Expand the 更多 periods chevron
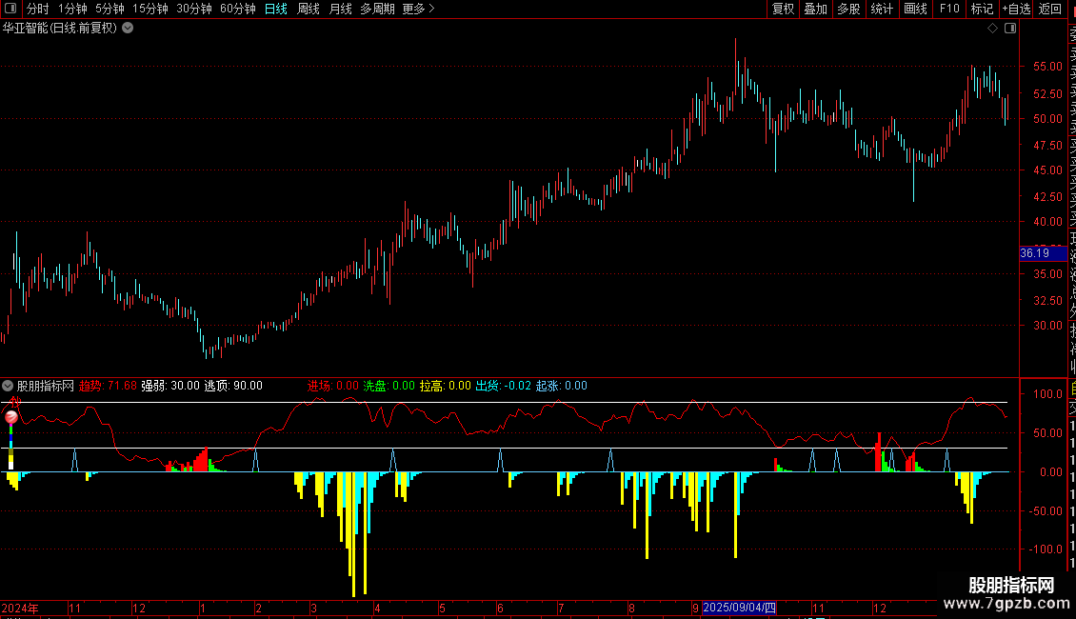The width and height of the screenshot is (1076, 619). pyautogui.click(x=431, y=9)
